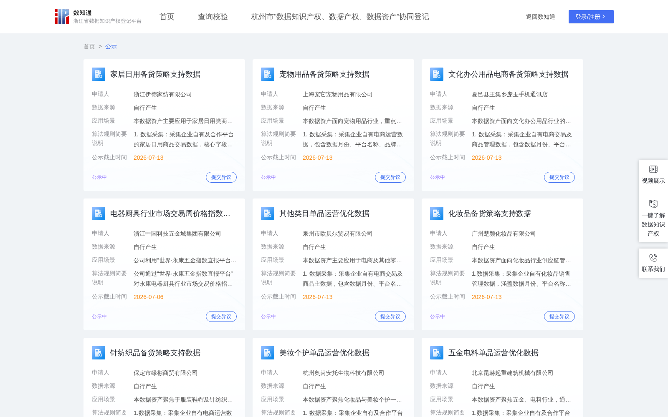
Task: Submit objection for 其他类目单品运营优化数据
Action: pos(390,317)
